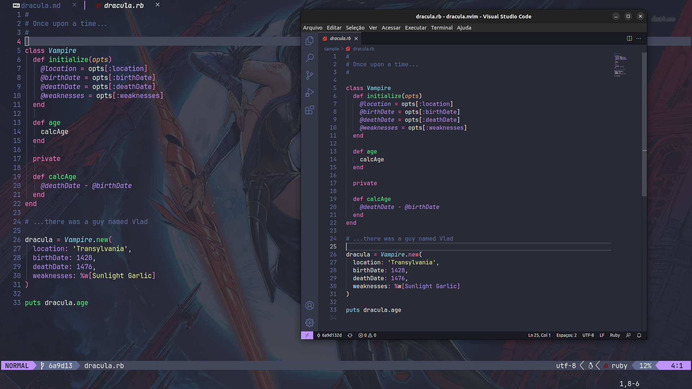Change end of line sequence LF

(602, 335)
